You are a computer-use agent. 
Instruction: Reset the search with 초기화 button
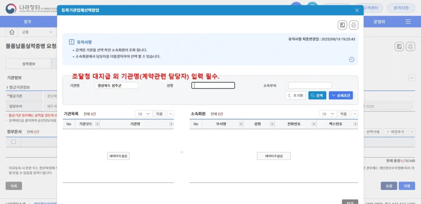point(296,95)
